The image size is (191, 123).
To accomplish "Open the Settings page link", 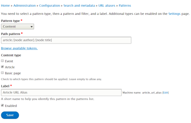I will [174, 14].
